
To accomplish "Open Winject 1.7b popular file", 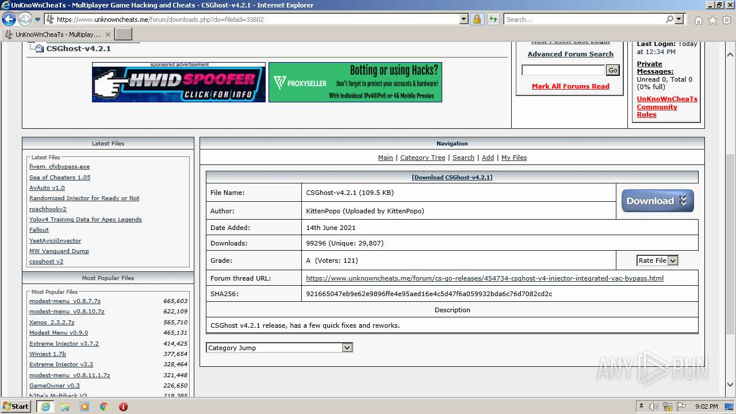I will (48, 354).
